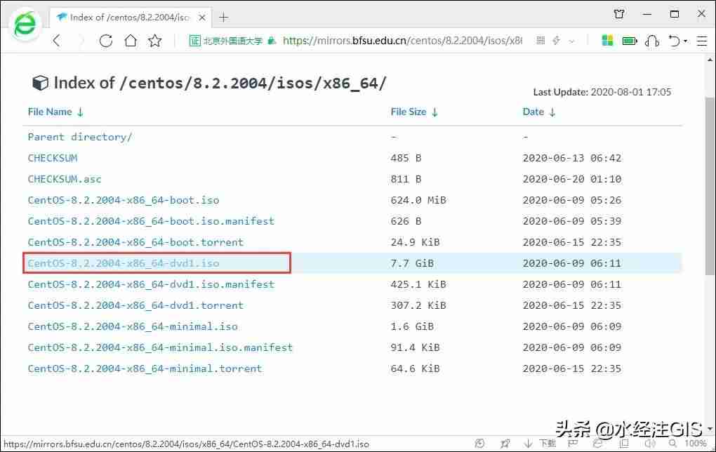Click the lightning speed-mode icon
716x452 pixels.
556,41
